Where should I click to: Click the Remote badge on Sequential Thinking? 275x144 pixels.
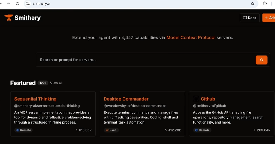(x=24, y=130)
